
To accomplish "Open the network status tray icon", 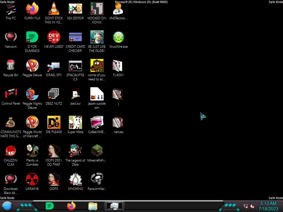I will coord(246,206).
